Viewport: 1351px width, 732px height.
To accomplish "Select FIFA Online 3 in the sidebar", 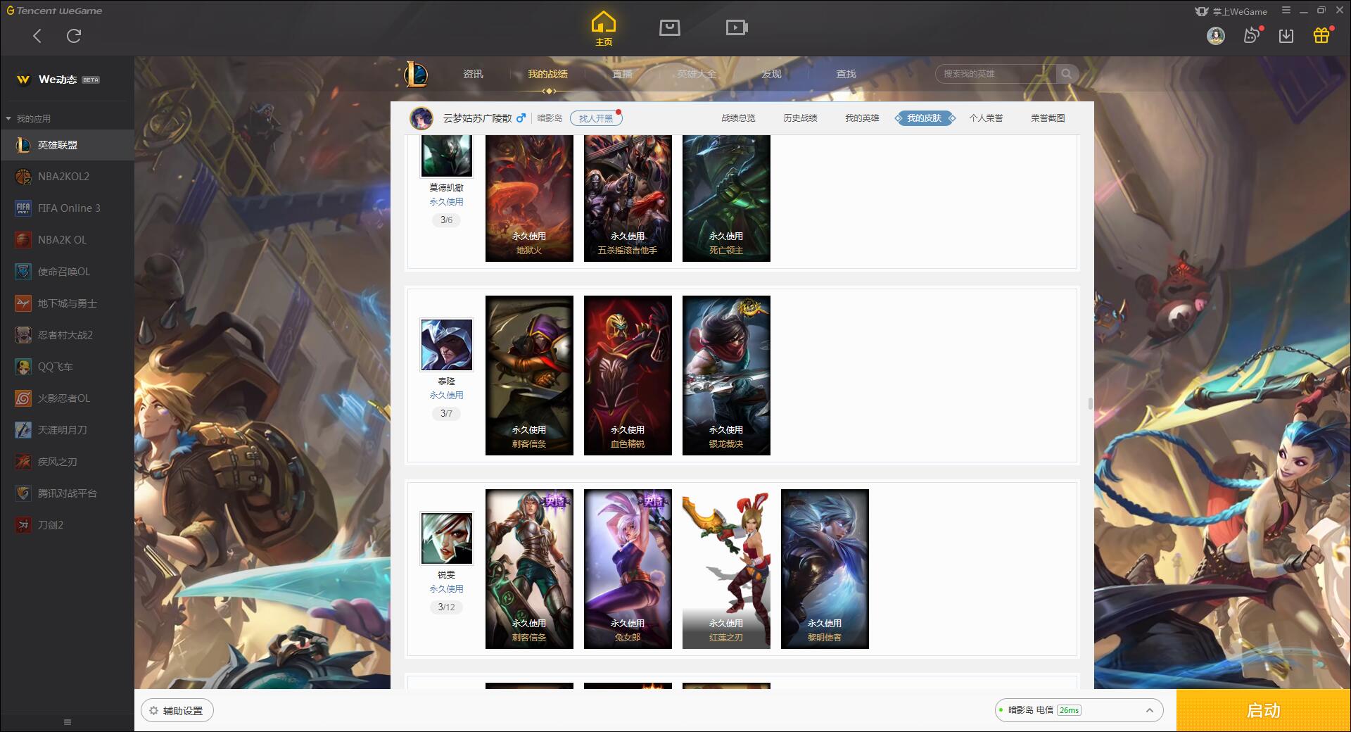I will [x=67, y=208].
